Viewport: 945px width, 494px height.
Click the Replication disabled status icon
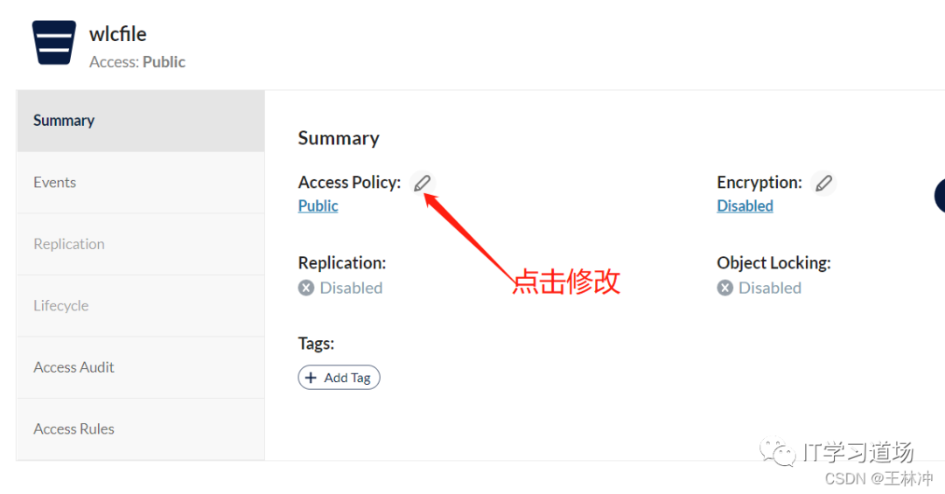tap(306, 288)
